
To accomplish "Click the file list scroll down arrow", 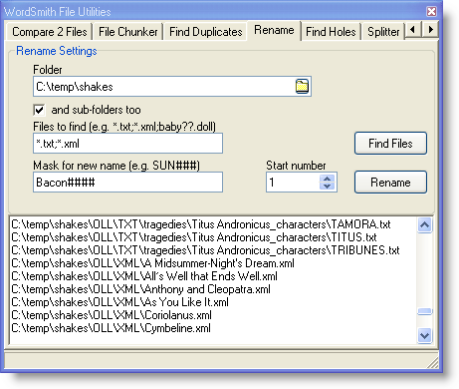I will [424, 335].
